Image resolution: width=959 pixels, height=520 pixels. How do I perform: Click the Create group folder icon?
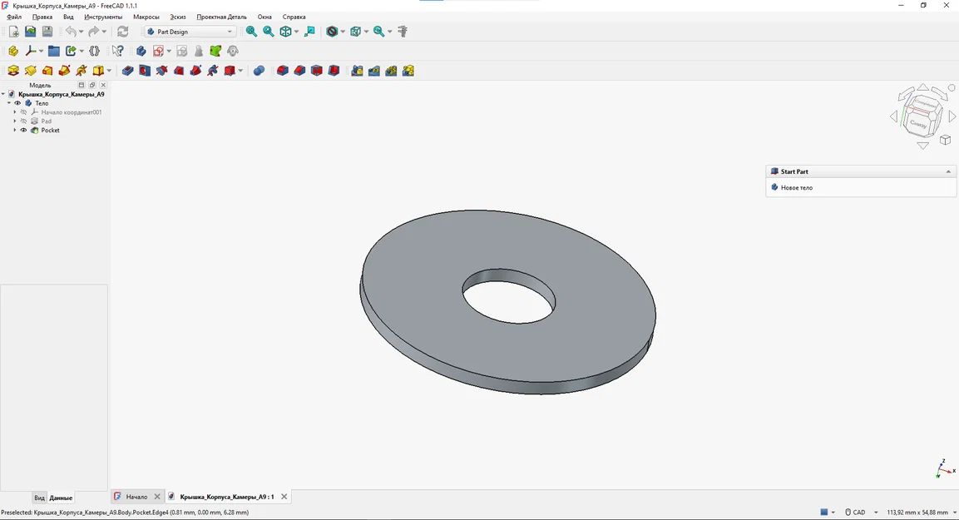coord(54,52)
